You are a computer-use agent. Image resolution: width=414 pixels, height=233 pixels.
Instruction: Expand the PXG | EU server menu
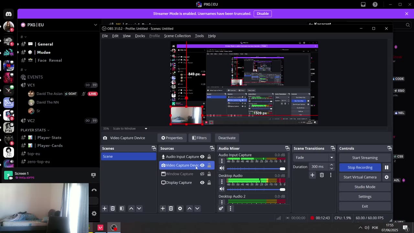(x=95, y=25)
